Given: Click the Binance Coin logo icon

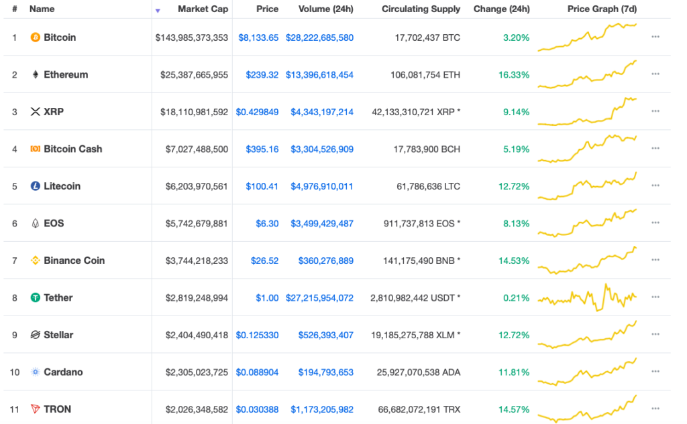Looking at the screenshot, I should click(35, 261).
